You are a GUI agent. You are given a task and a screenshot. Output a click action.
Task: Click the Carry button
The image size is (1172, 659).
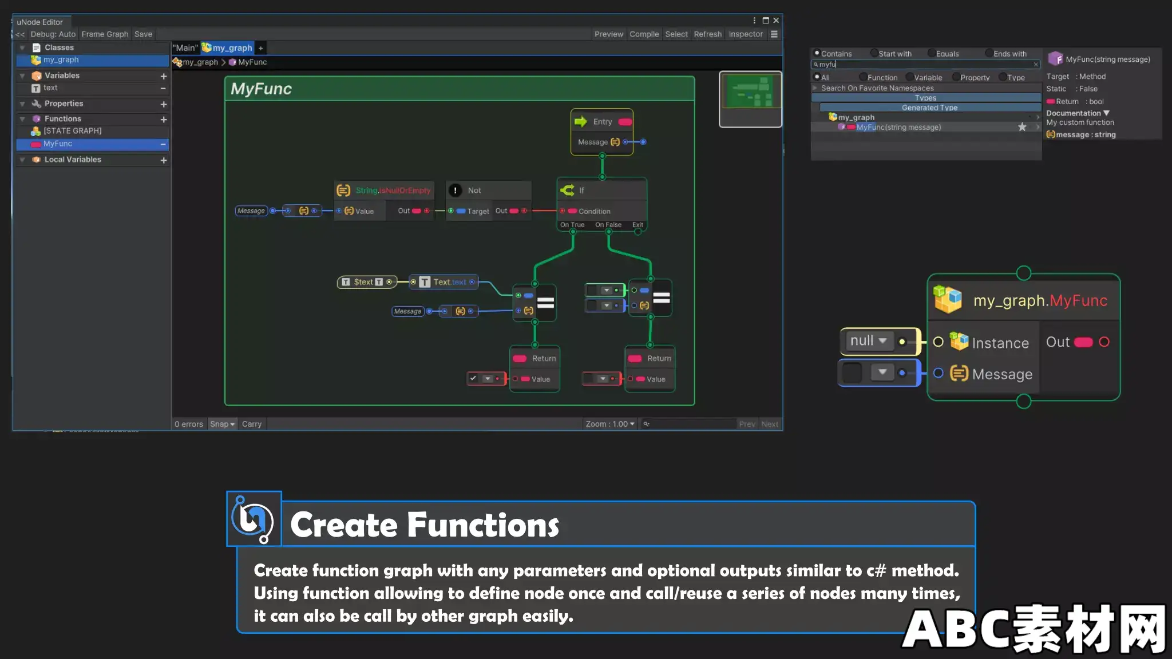[x=252, y=424]
